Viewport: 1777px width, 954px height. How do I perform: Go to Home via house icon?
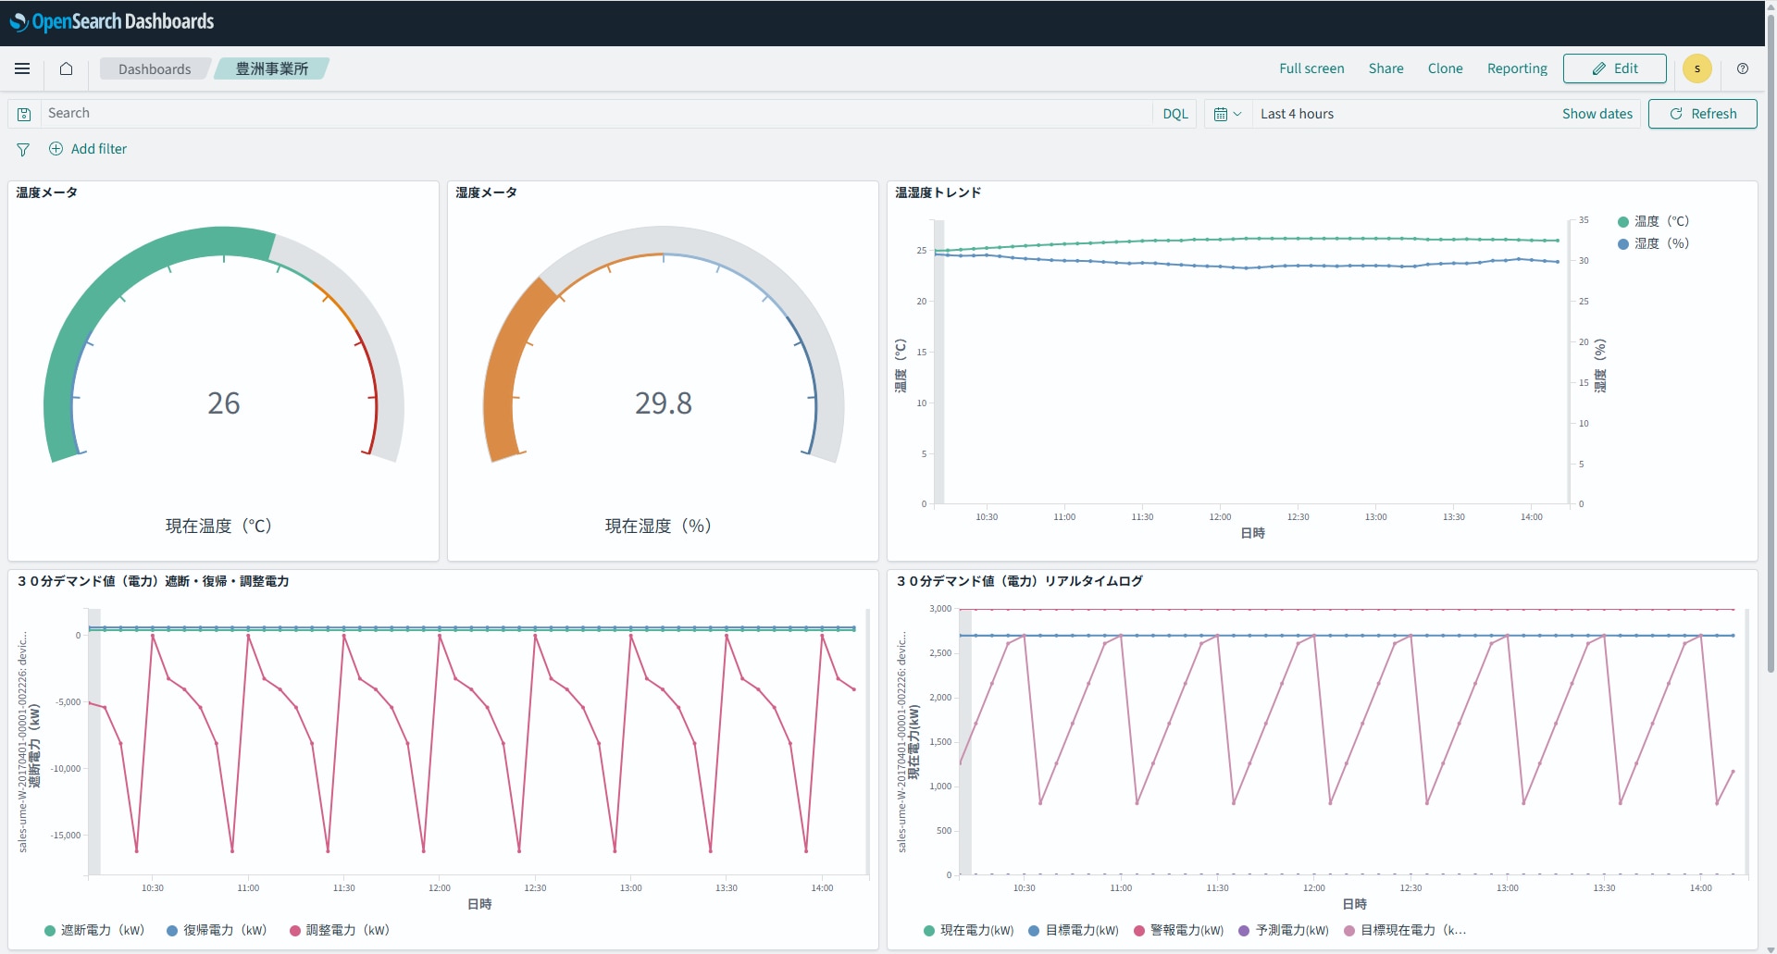(66, 68)
